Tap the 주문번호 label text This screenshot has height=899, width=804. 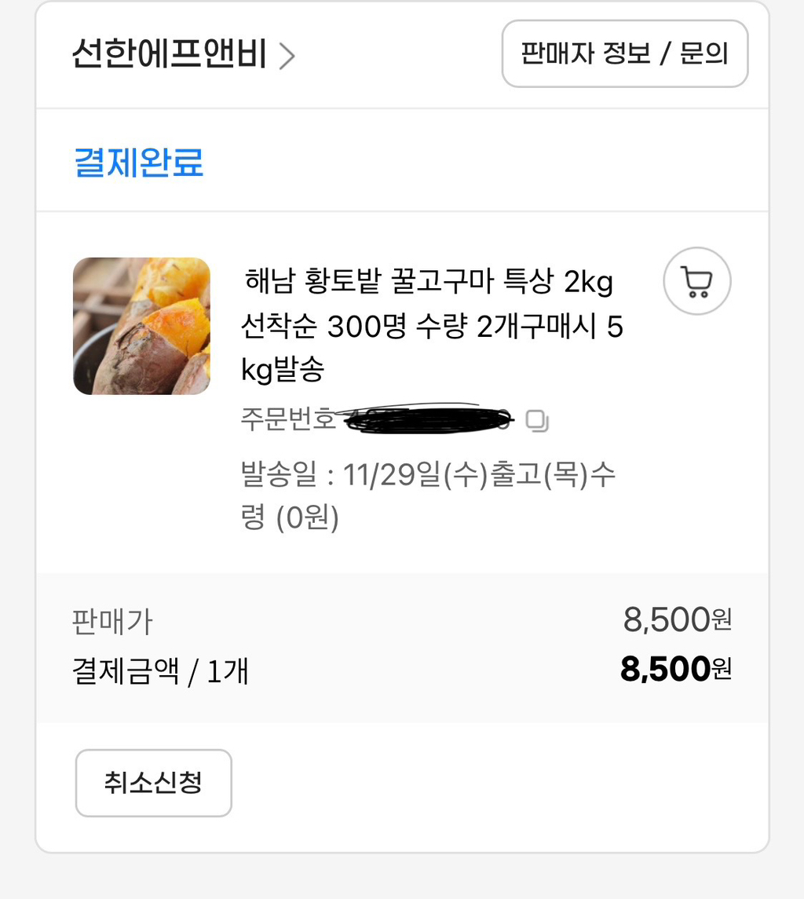tap(288, 418)
